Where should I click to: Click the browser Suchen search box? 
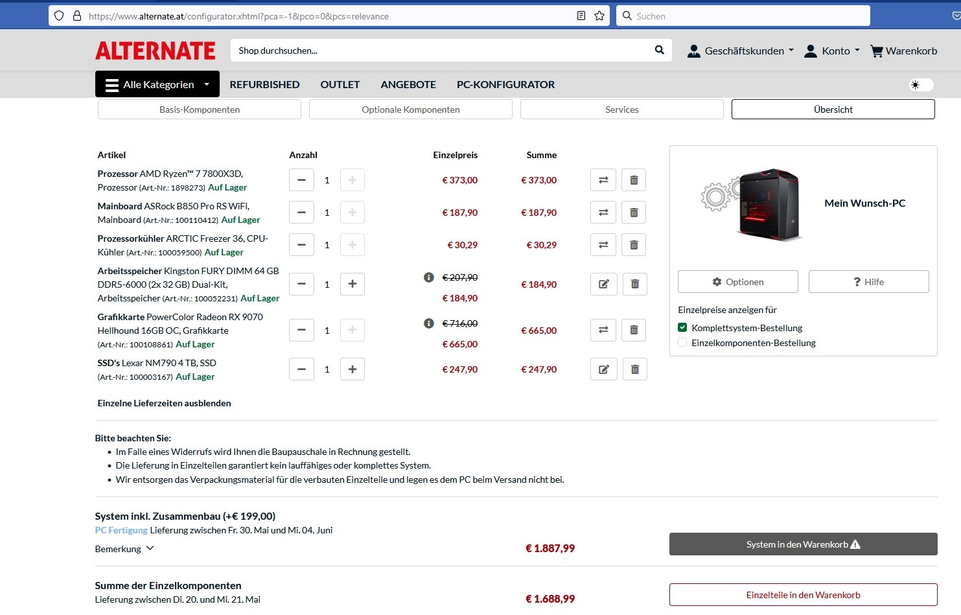[743, 16]
